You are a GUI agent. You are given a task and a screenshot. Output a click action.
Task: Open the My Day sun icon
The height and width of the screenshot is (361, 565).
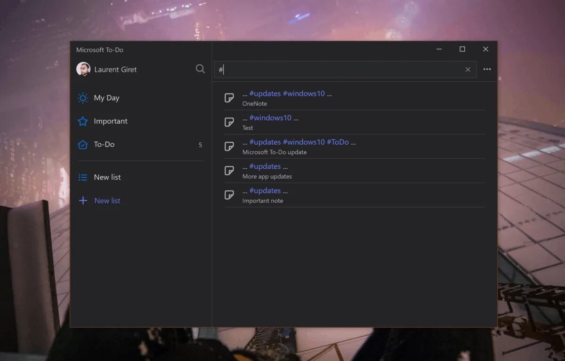click(x=83, y=98)
